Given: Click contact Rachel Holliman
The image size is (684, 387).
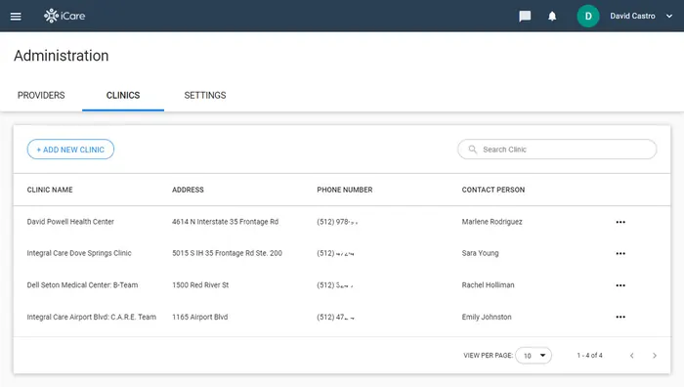Looking at the screenshot, I should click(x=489, y=285).
